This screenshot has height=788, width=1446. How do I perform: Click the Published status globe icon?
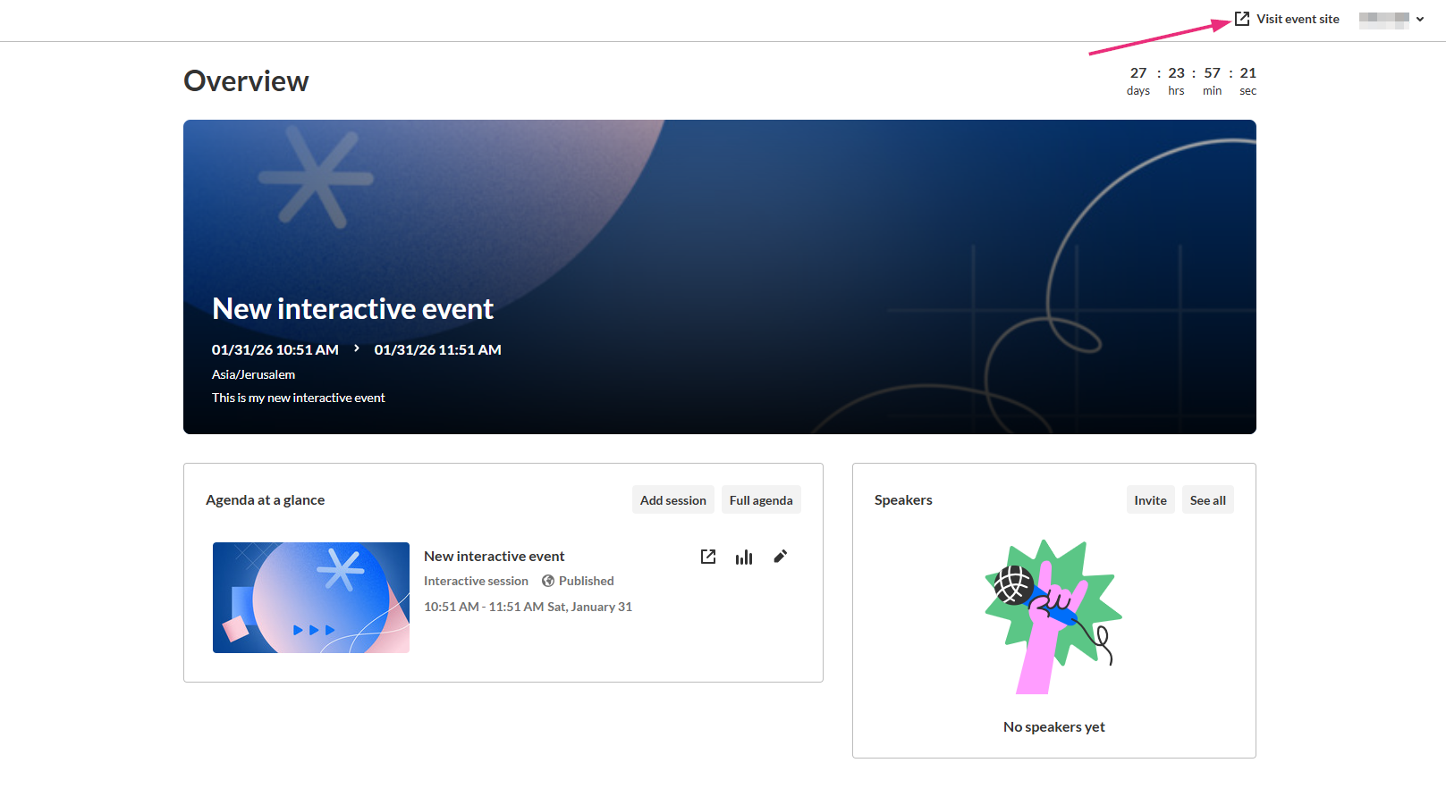coord(548,581)
